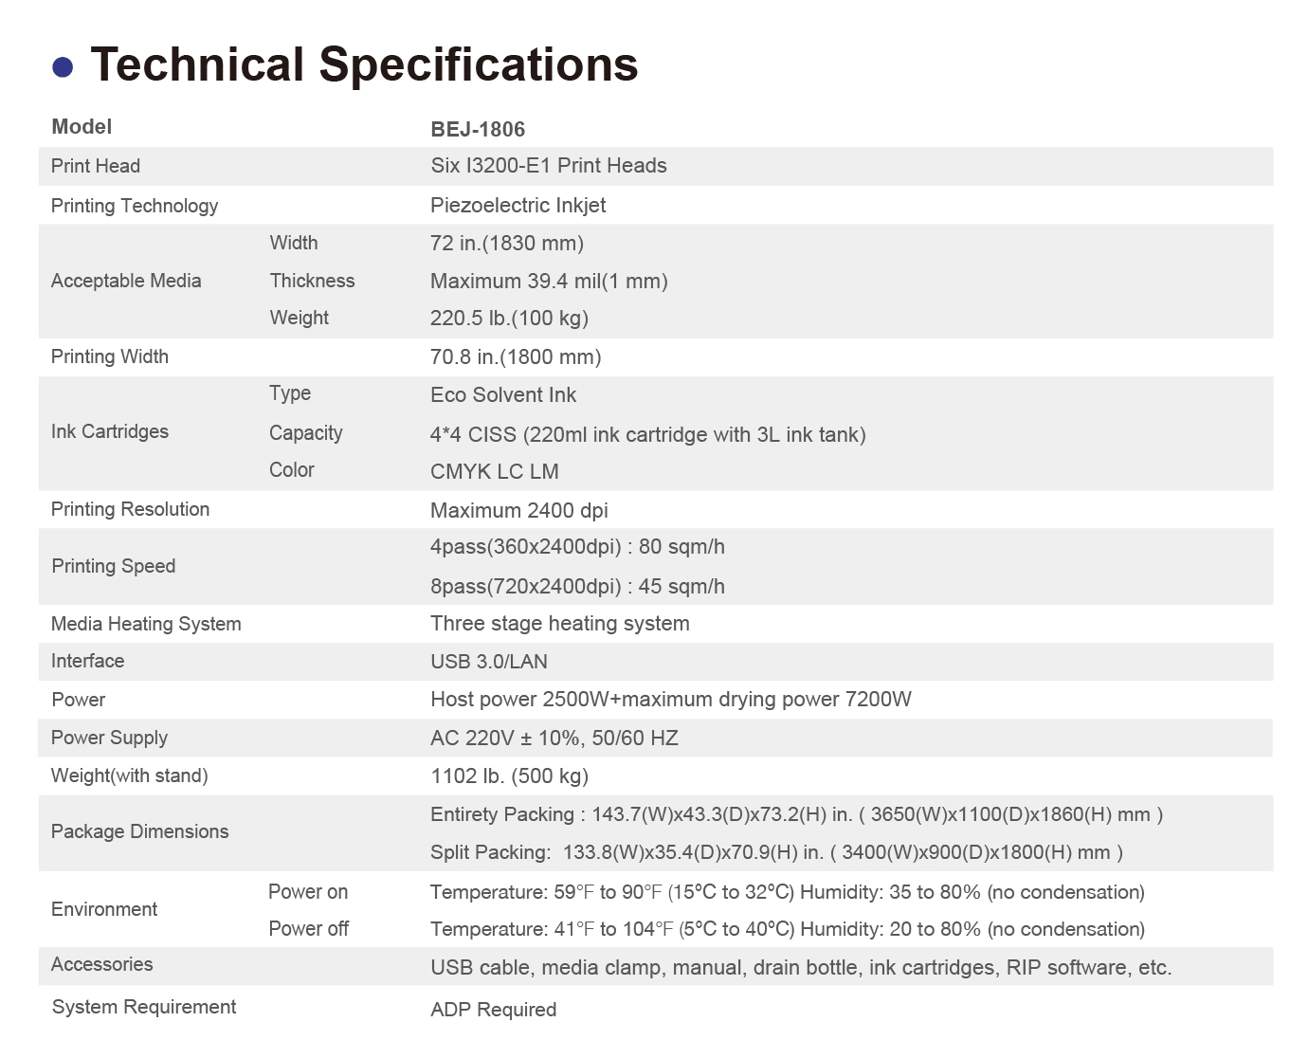Screen dimensions: 1308x1040
Task: Click the Print Head row label
Action: pos(96,166)
